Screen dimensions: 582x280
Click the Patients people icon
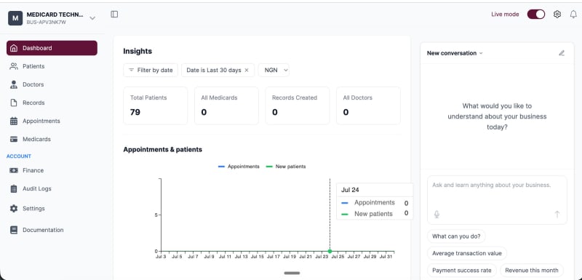[x=14, y=66]
